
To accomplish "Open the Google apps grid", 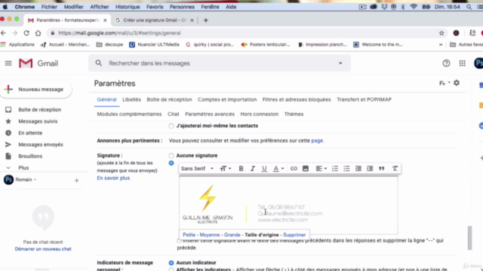I will point(463,63).
